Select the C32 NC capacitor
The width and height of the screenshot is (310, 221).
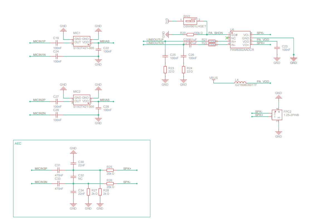73,177
